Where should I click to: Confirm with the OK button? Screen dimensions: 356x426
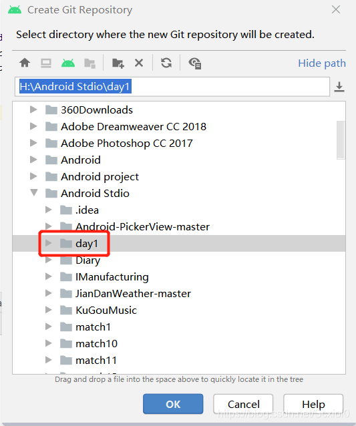173,404
